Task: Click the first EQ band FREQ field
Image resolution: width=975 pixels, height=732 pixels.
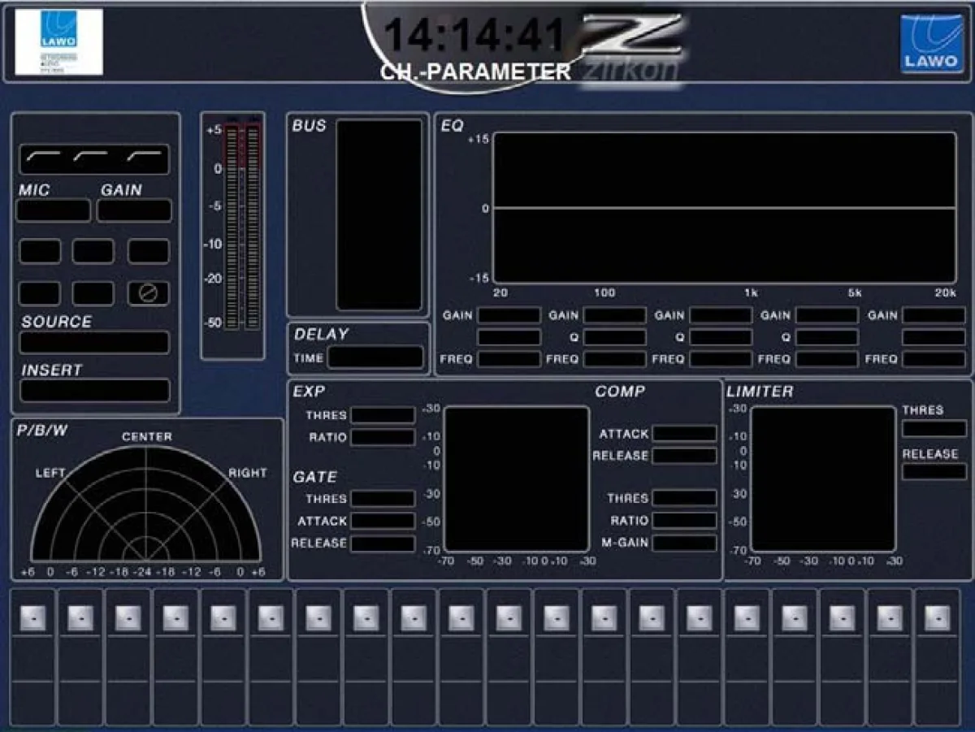Action: tap(509, 358)
